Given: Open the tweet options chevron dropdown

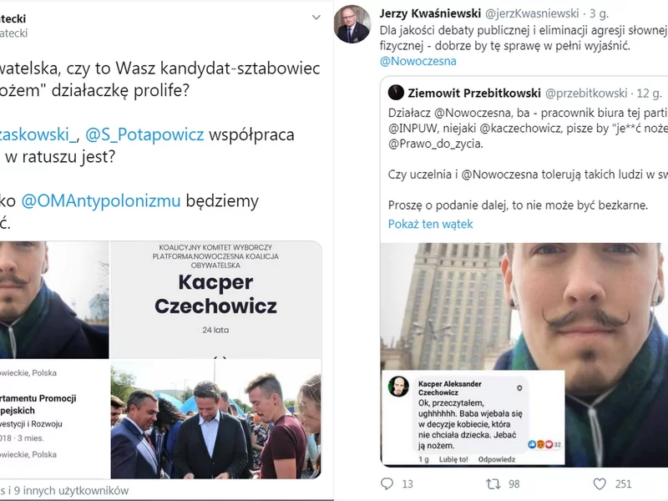Looking at the screenshot, I should coord(316,18).
